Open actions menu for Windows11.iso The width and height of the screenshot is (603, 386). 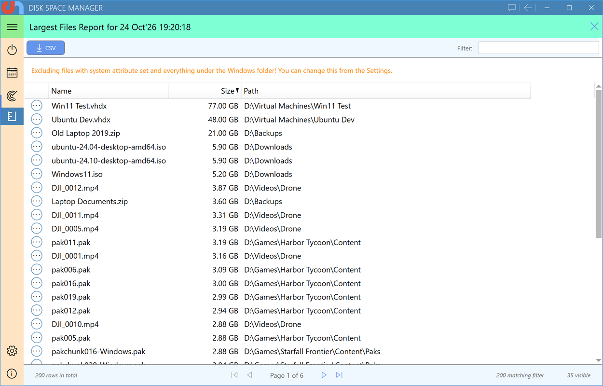tap(37, 174)
